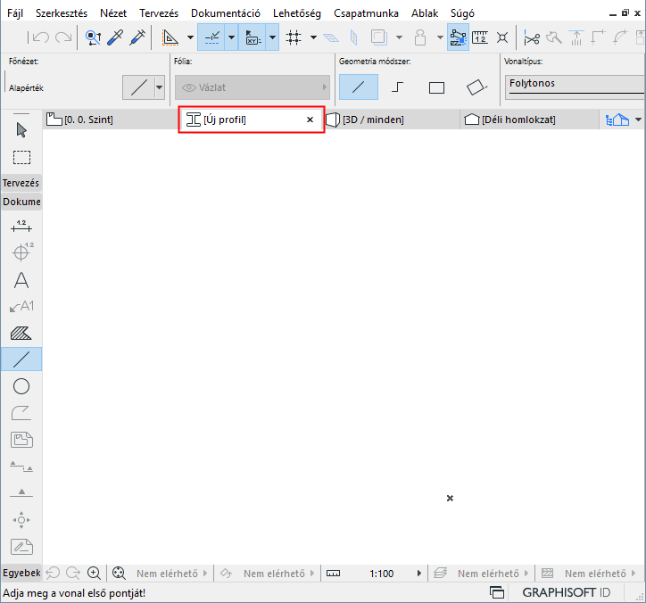Image resolution: width=646 pixels, height=603 pixels.
Task: Open the Vázlat layer dropdown
Action: pyautogui.click(x=253, y=87)
